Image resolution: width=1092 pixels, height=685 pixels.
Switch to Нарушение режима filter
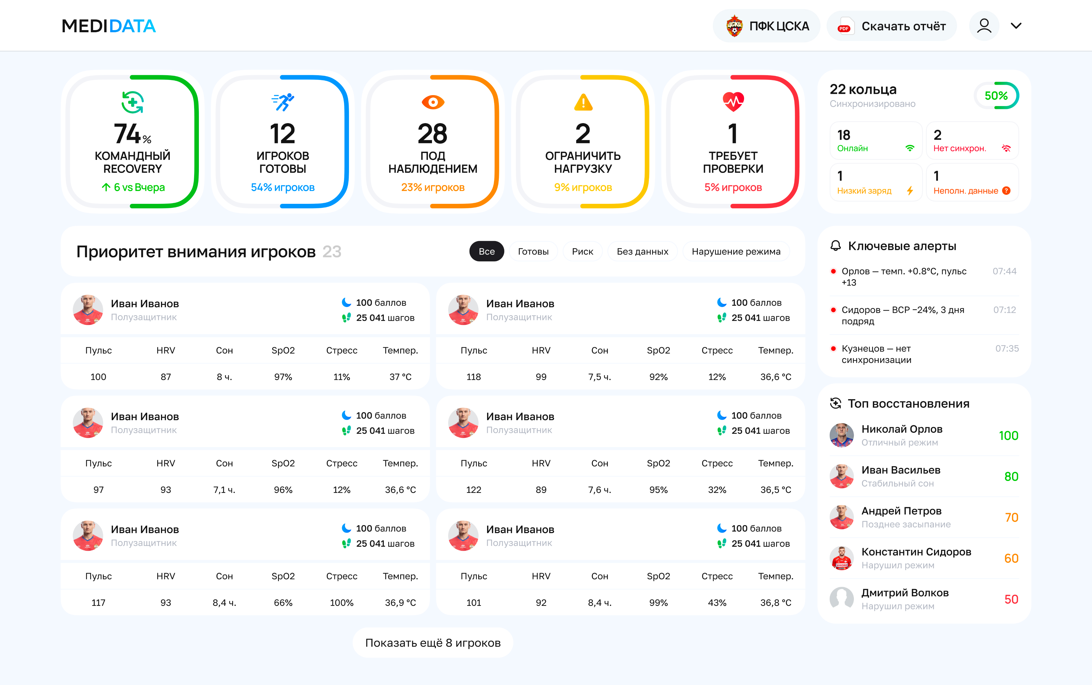click(x=736, y=252)
